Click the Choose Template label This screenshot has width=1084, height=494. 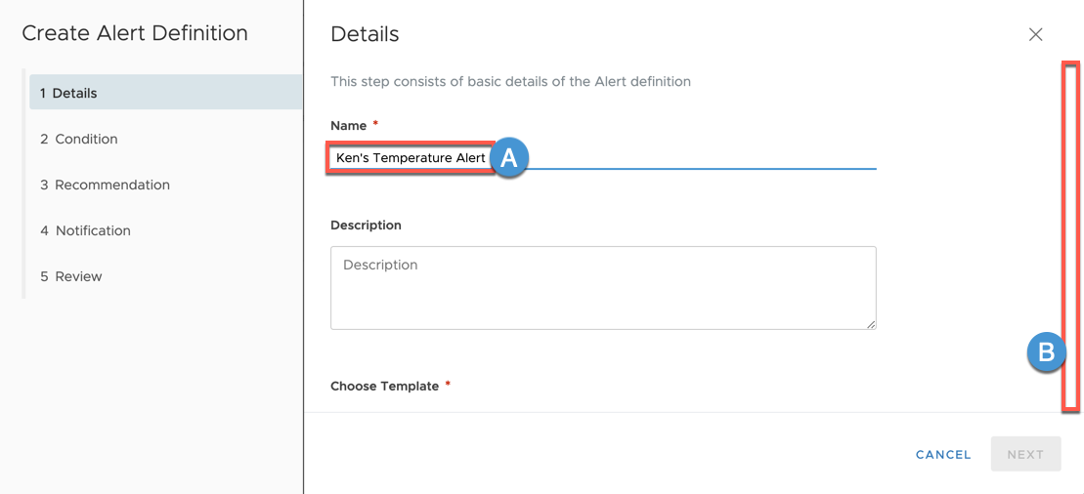point(384,387)
